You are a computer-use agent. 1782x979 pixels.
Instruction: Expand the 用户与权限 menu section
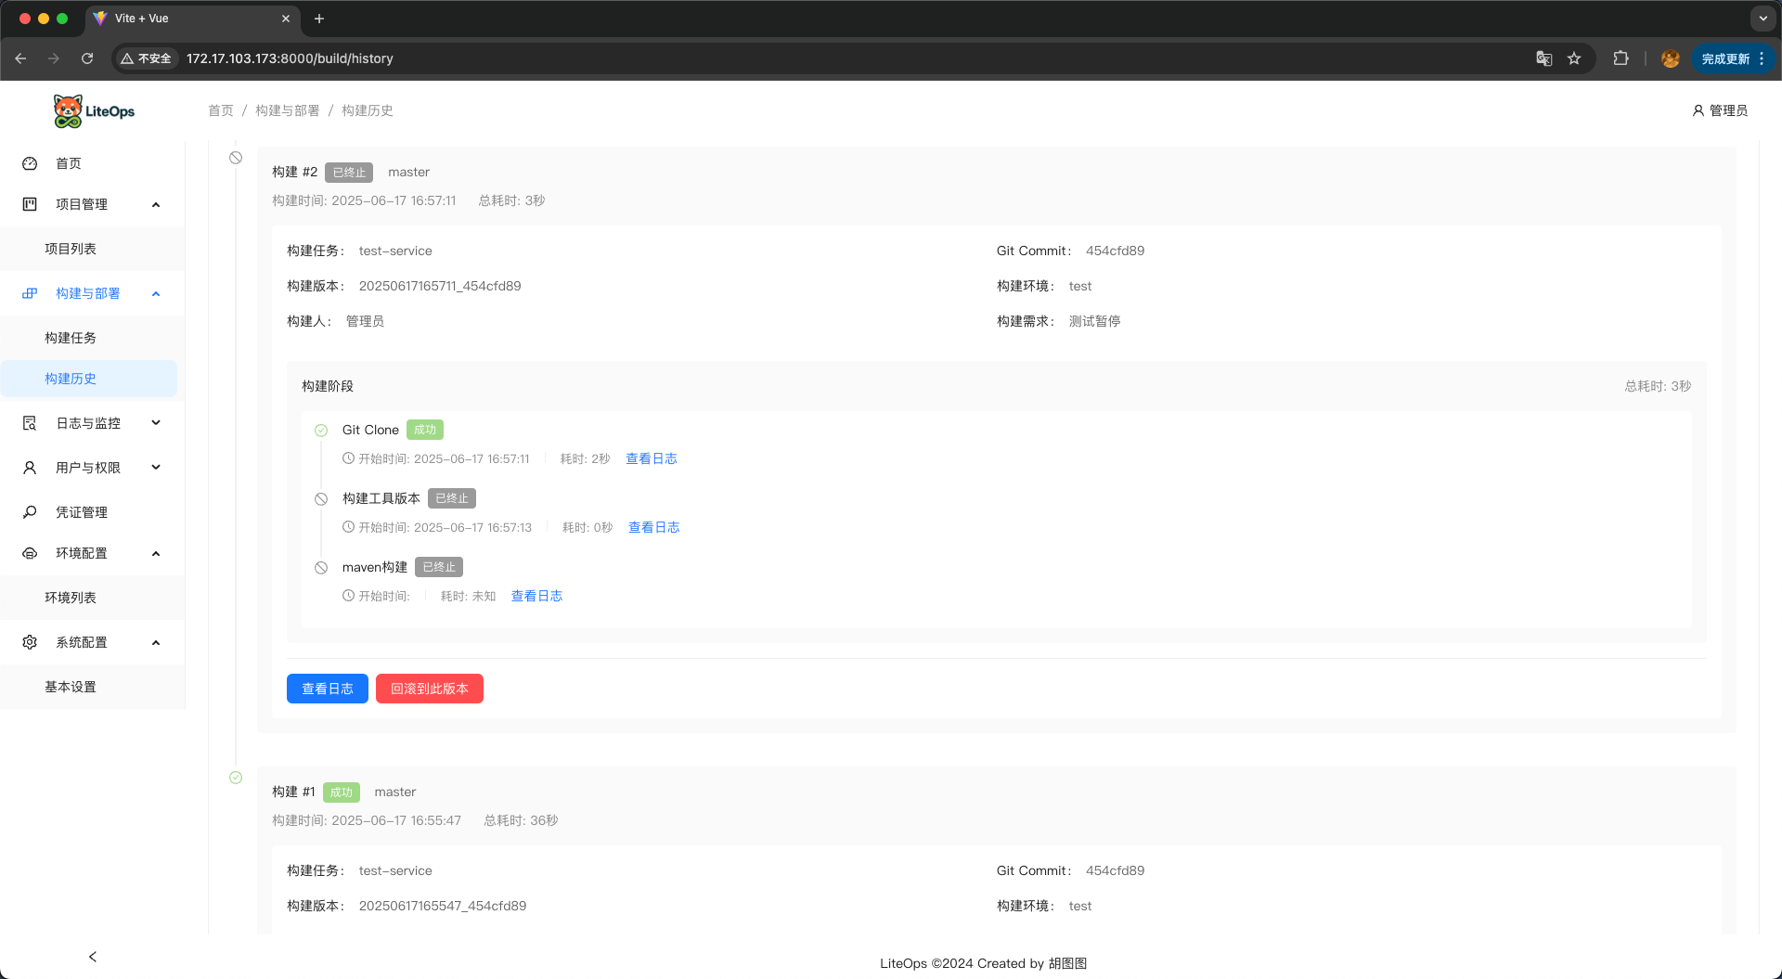tap(156, 468)
